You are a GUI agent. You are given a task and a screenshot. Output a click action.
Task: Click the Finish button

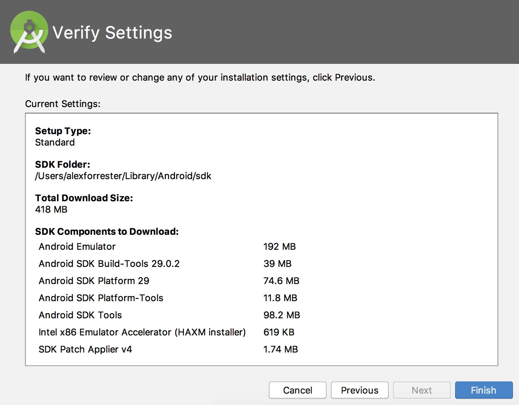click(484, 390)
